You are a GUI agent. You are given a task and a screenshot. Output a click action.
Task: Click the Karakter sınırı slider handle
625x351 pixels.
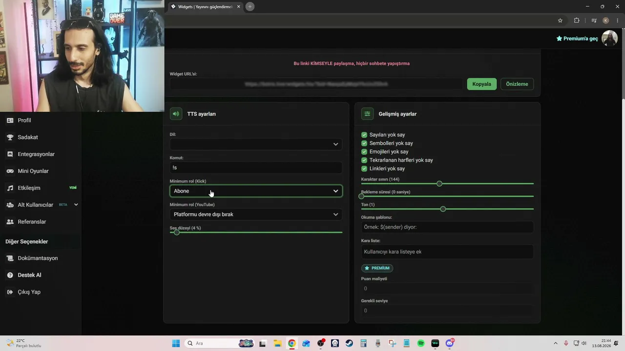[x=439, y=184]
